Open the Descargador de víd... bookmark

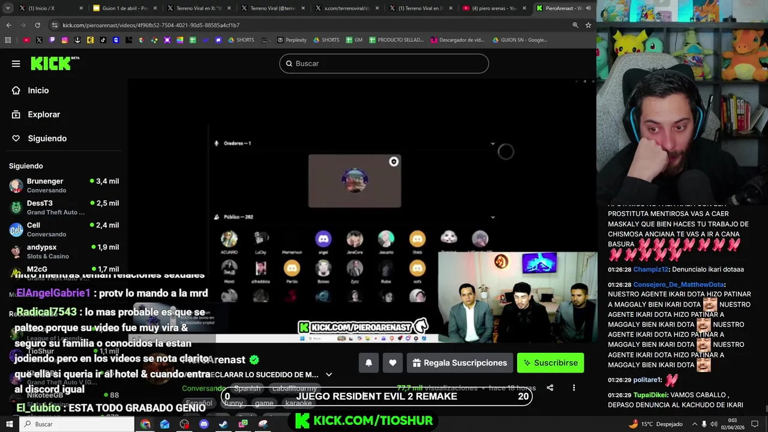tap(457, 40)
